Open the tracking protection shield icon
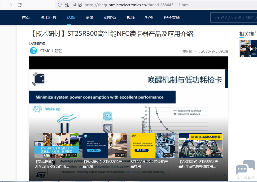The height and width of the screenshot is (182, 257). 59,5
